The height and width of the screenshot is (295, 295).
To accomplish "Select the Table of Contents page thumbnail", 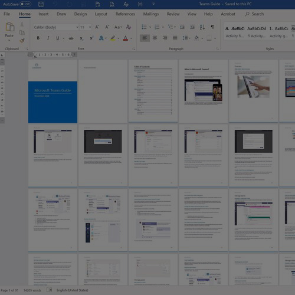I will (153, 91).
